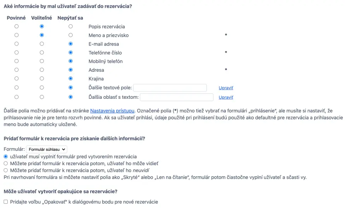Click the Ďalšie textové pole input
The height and width of the screenshot is (208, 348).
tap(170, 88)
